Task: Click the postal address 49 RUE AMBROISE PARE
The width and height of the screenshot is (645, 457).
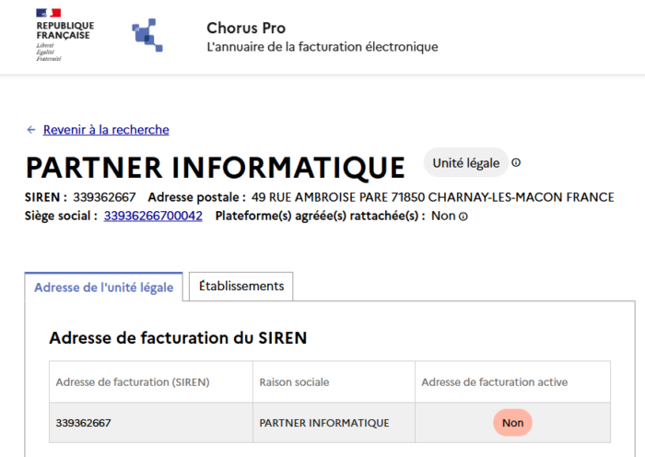Action: point(433,197)
